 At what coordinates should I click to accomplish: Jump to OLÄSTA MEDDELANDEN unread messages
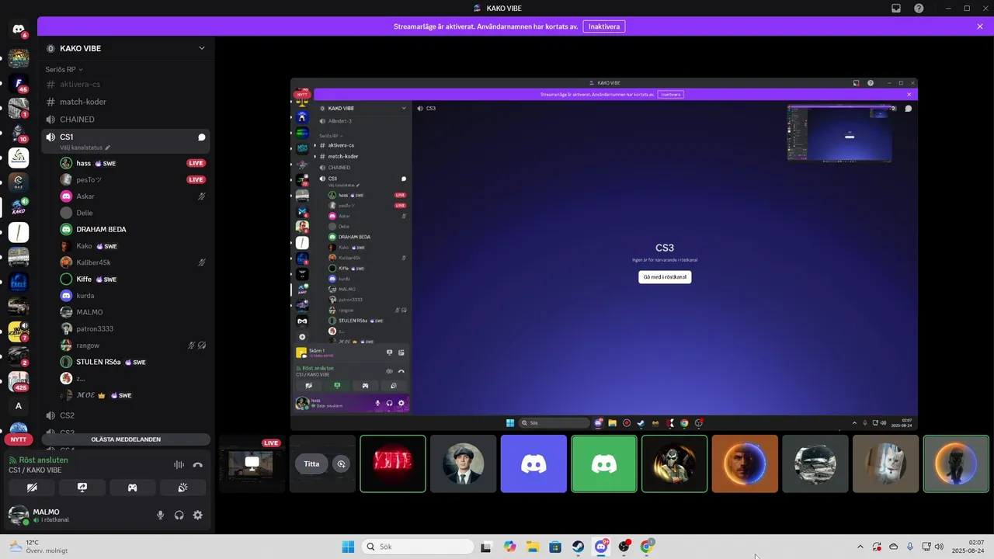click(126, 439)
